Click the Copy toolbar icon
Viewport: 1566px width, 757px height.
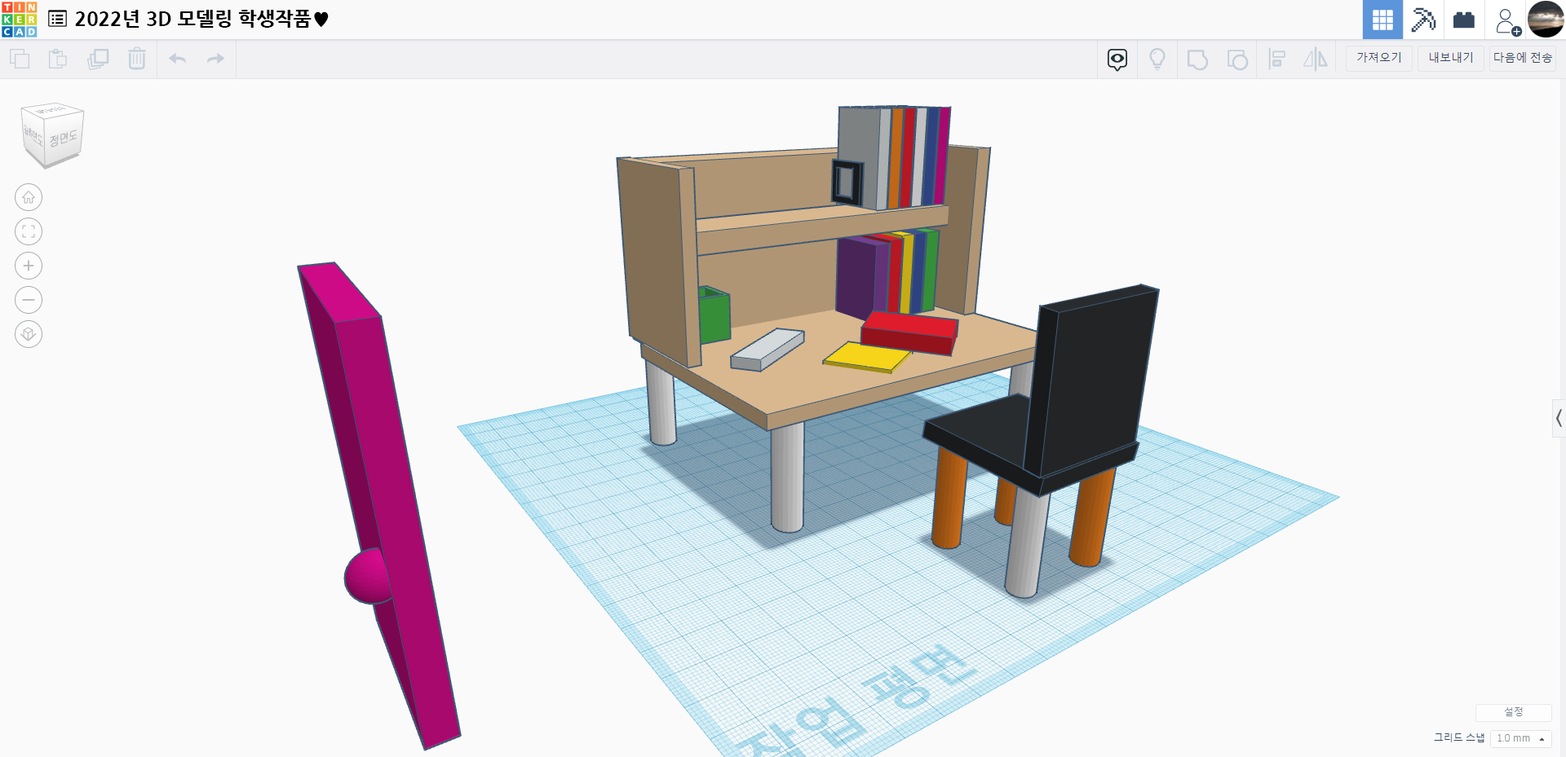20,59
